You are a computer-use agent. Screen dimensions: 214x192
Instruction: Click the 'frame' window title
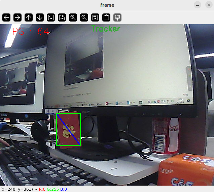(x=107, y=5)
